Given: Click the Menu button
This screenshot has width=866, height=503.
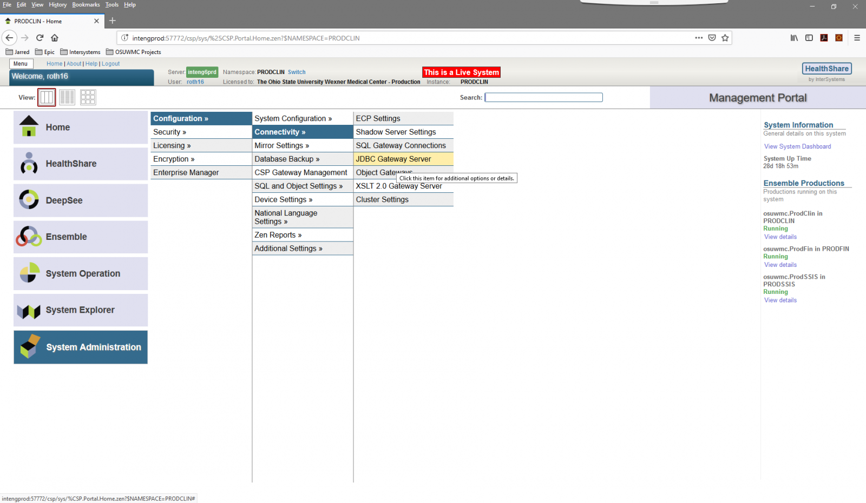Looking at the screenshot, I should pyautogui.click(x=21, y=64).
